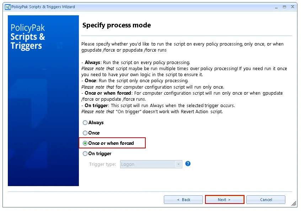Click the wizard window title text

43,7
